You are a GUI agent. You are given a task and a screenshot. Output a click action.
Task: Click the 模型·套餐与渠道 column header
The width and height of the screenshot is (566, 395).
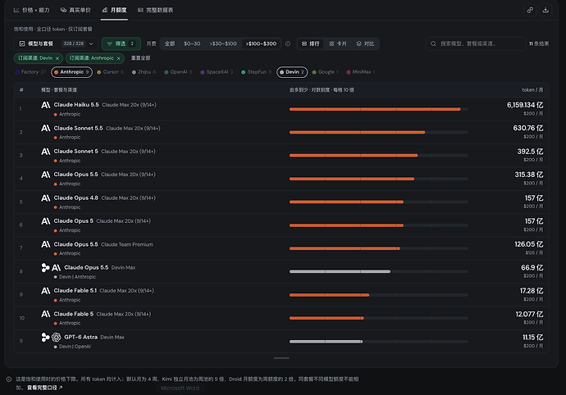[x=59, y=90]
